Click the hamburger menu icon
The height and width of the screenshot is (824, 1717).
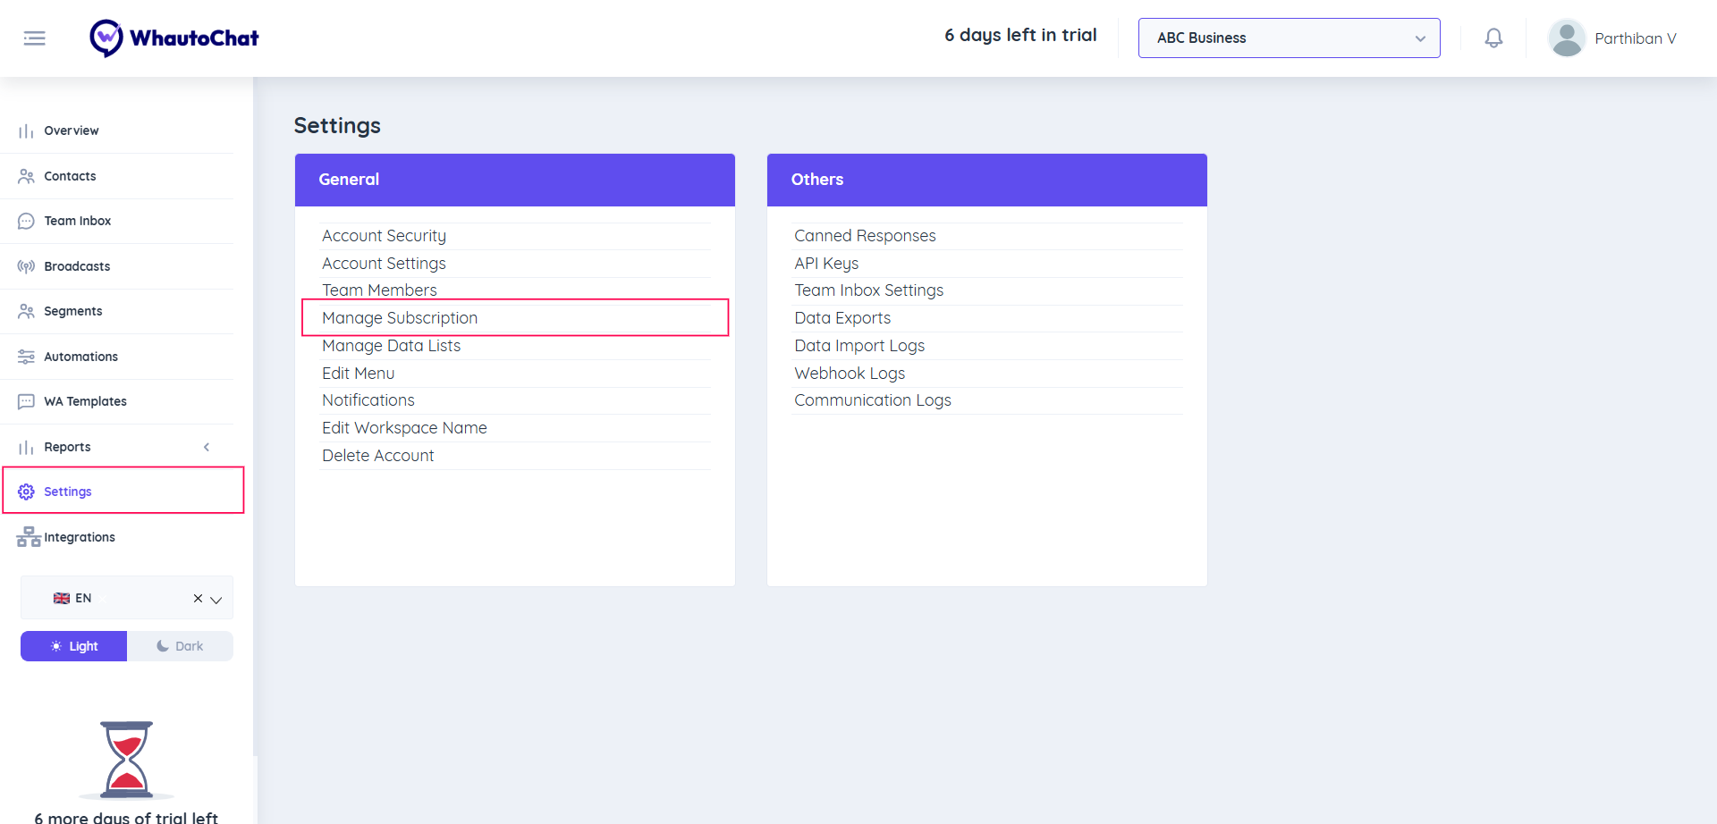tap(34, 38)
